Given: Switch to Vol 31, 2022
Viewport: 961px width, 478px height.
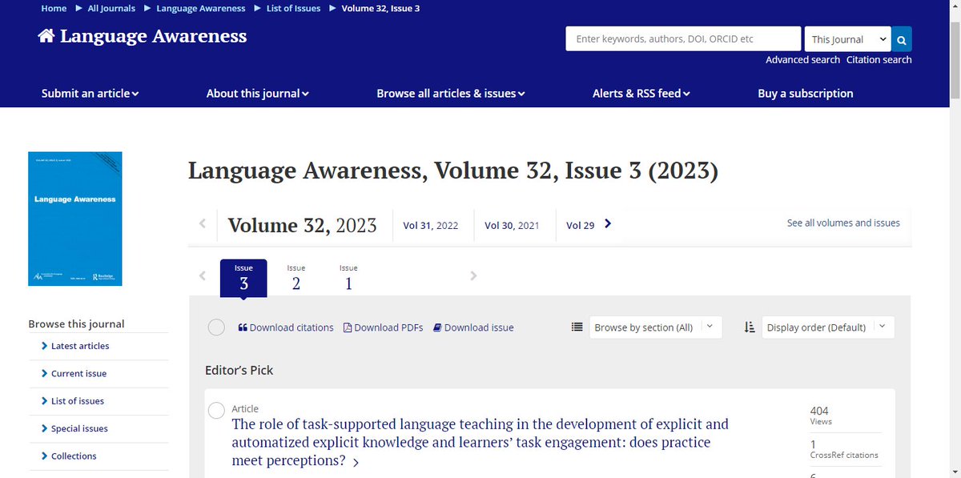Looking at the screenshot, I should pyautogui.click(x=431, y=225).
